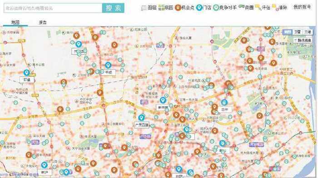Click the orange opportunity pin beside 同济大学
The width and height of the screenshot is (318, 178).
pos(215,131)
